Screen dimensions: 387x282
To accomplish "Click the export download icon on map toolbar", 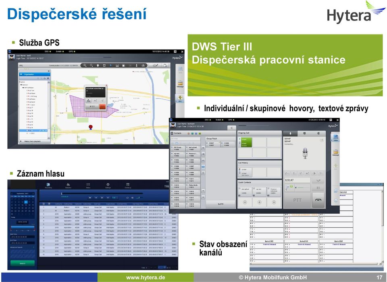I will 143,66.
